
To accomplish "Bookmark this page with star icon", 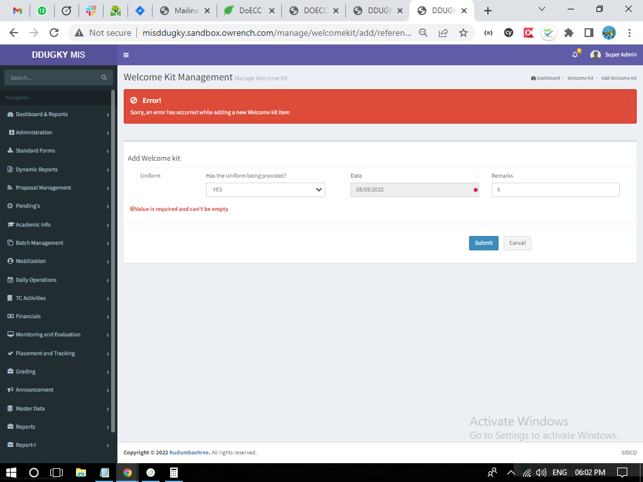I will pos(463,33).
